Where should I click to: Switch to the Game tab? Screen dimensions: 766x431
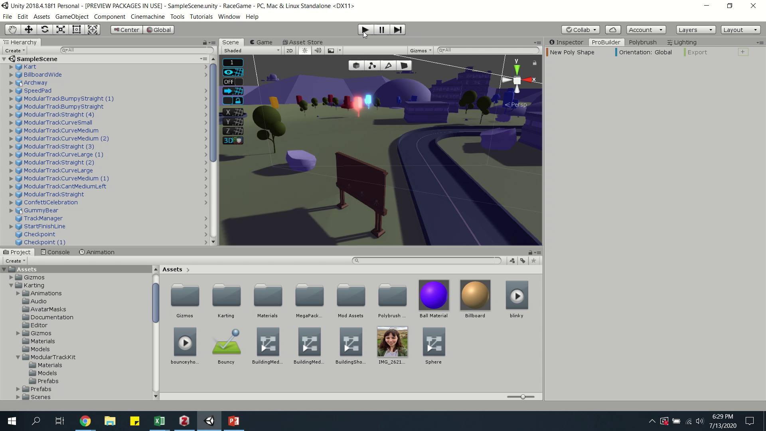tap(261, 42)
